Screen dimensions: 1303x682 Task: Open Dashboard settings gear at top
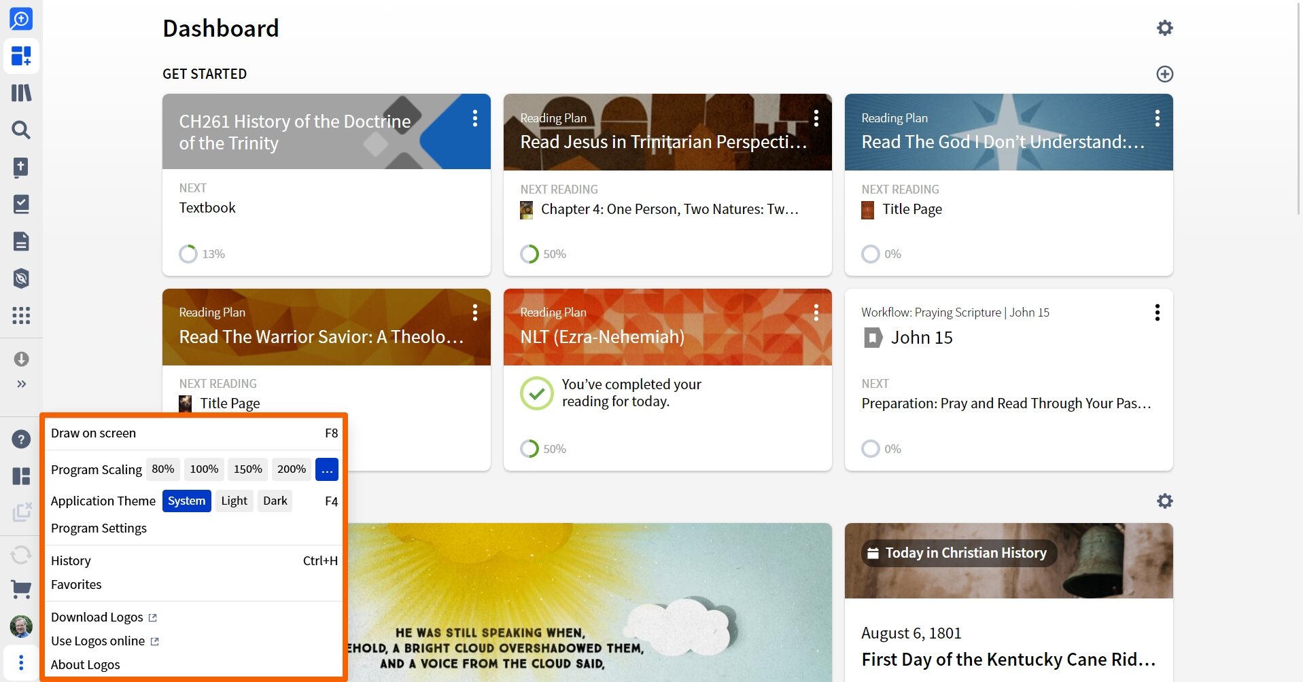(x=1164, y=28)
